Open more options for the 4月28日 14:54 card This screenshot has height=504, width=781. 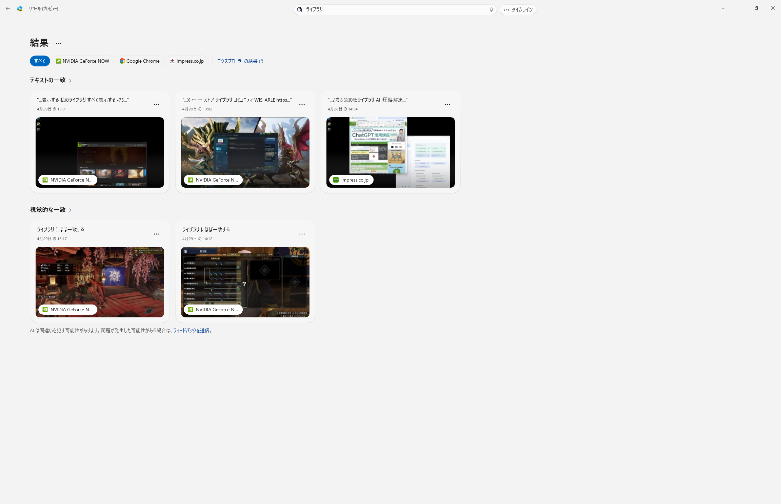[447, 104]
